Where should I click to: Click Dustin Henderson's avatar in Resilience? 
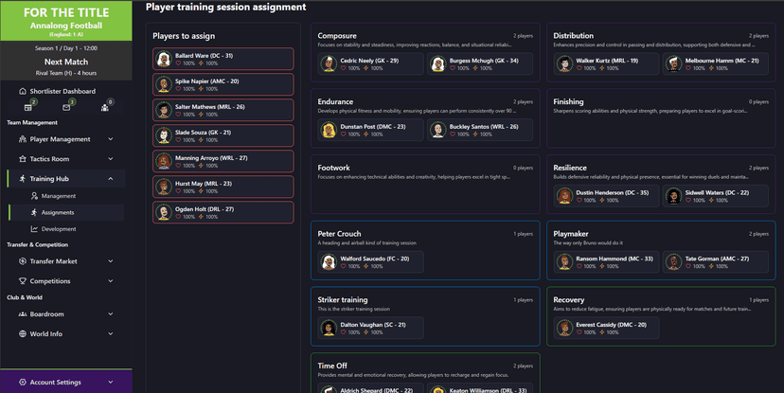[564, 196]
